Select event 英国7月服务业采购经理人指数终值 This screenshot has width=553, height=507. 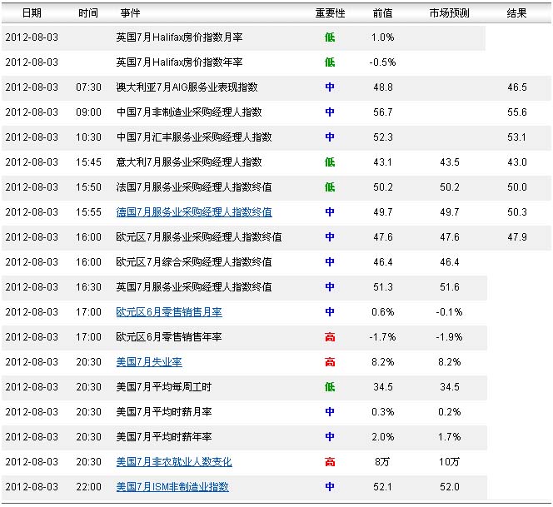[194, 287]
